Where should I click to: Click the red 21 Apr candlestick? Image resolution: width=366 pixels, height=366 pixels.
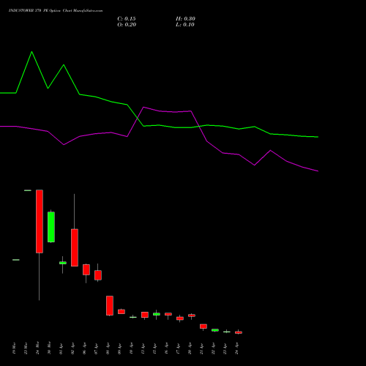pyautogui.click(x=203, y=326)
